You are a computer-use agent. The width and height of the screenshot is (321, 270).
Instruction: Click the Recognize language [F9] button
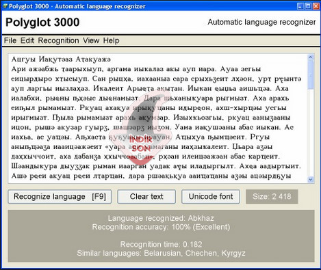click(60, 197)
